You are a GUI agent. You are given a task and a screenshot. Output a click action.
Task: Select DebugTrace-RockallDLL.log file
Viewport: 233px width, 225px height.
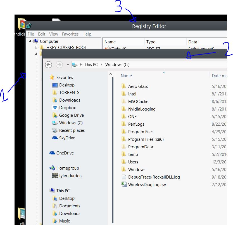[x=154, y=177]
